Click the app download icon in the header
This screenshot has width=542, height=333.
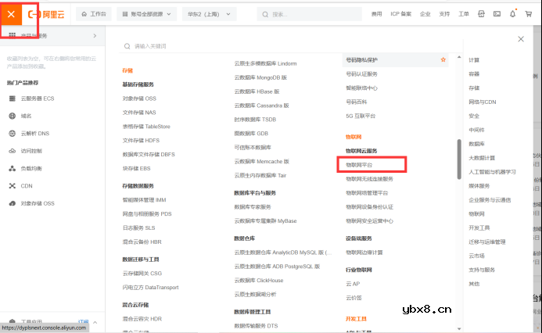[x=481, y=14]
